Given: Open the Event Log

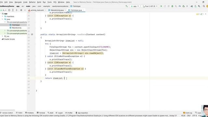Looking at the screenshot, I should (x=188, y=113).
